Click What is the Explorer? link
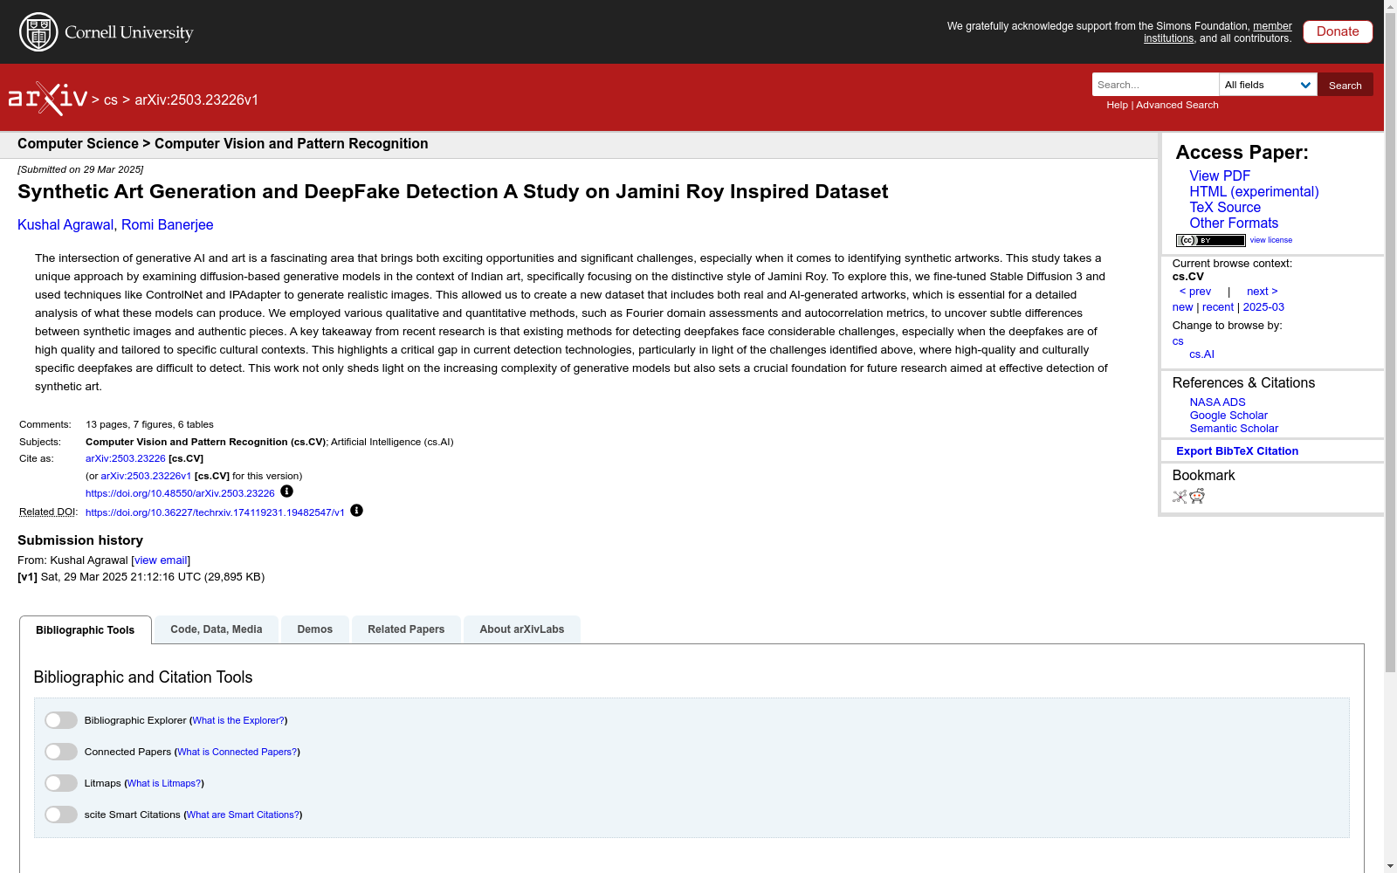1397x873 pixels. [x=238, y=720]
